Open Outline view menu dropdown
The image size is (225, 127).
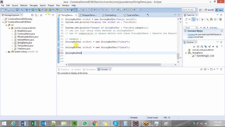[222, 46]
